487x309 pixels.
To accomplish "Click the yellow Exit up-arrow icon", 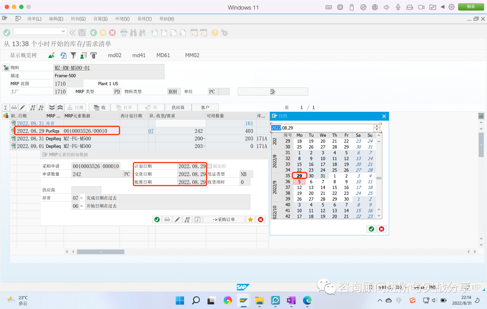I will pos(103,32).
